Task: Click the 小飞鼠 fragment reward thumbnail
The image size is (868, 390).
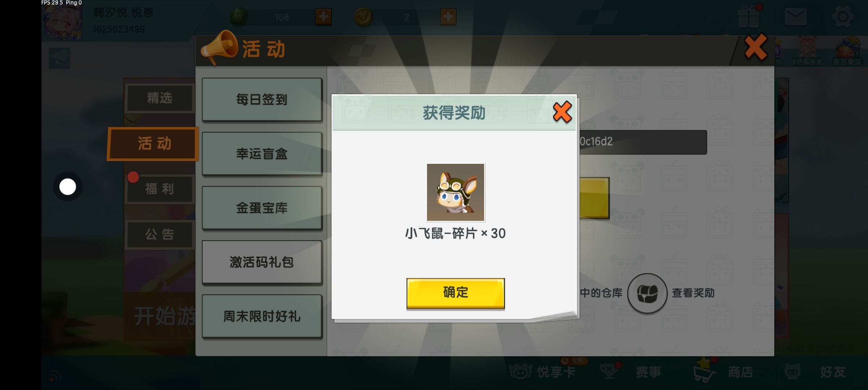Action: (x=455, y=192)
